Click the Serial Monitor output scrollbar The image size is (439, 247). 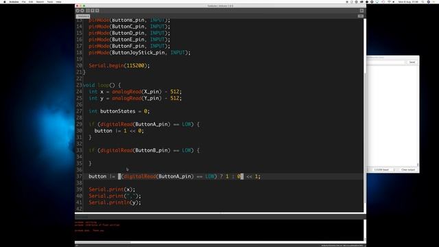click(418, 165)
